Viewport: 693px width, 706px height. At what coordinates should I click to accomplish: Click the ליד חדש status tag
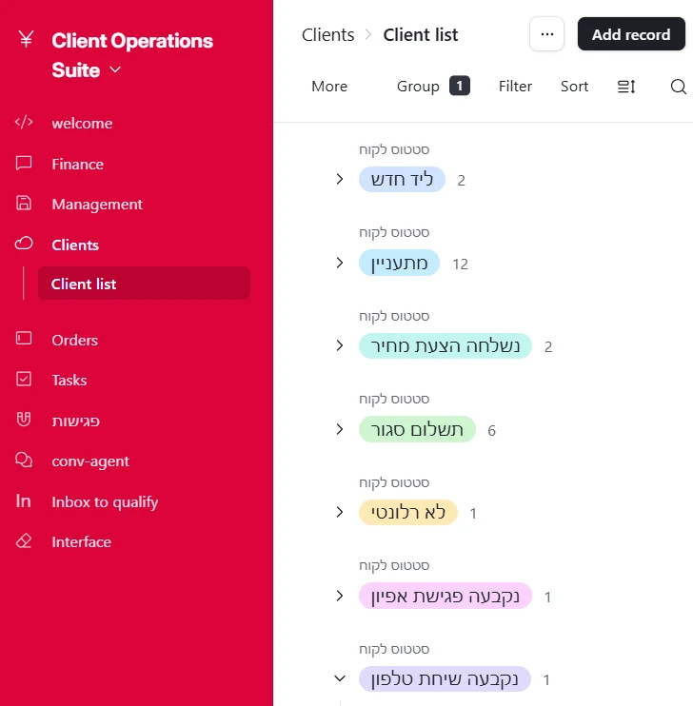coord(402,179)
